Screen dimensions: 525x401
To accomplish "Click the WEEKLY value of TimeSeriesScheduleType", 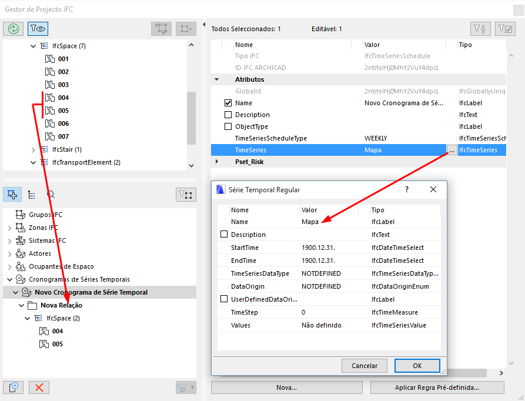I will click(376, 138).
